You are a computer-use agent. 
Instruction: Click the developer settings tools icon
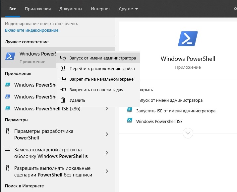tap(8, 131)
